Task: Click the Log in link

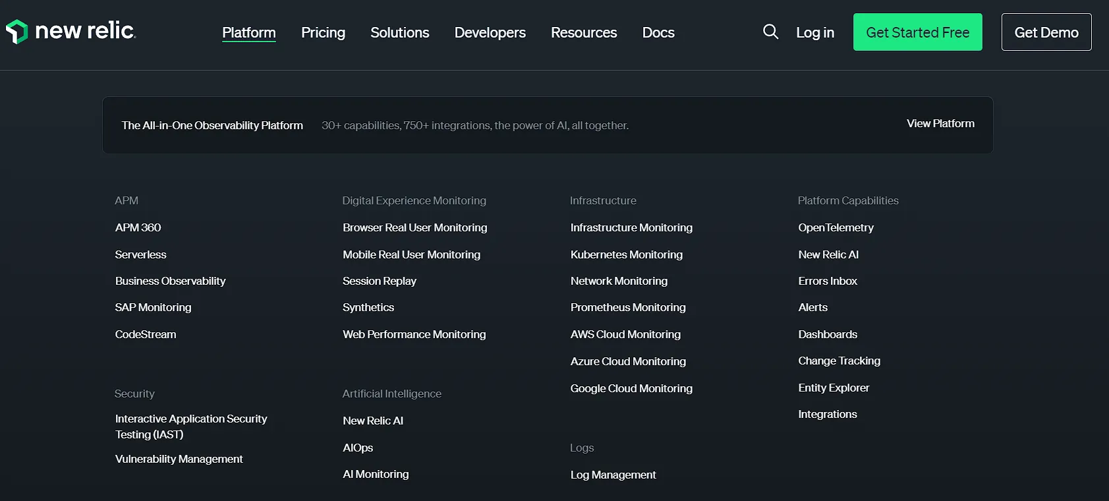Action: click(x=815, y=32)
